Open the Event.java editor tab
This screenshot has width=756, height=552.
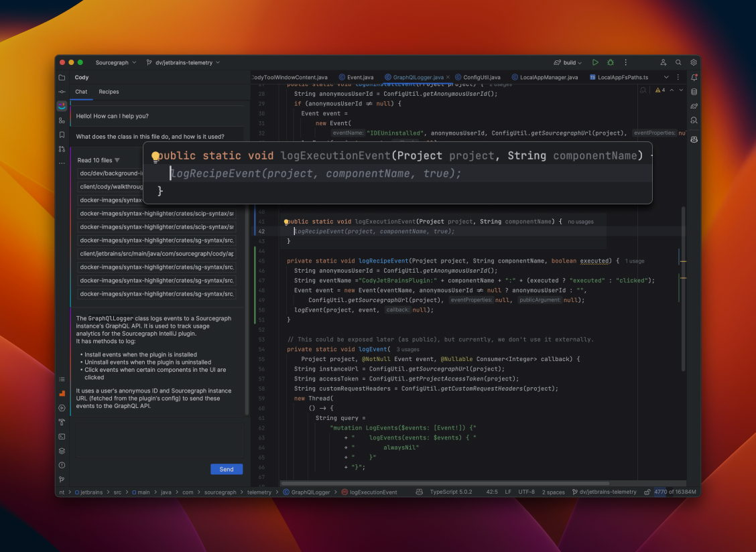357,77
